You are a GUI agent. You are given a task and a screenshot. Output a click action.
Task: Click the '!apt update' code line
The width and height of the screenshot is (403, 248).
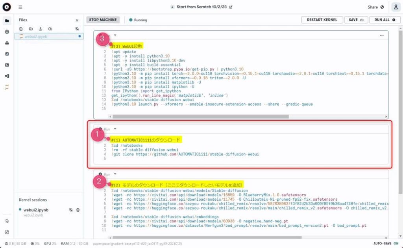point(124,52)
